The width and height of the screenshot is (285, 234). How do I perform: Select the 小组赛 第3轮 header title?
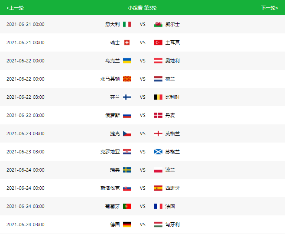(142, 8)
